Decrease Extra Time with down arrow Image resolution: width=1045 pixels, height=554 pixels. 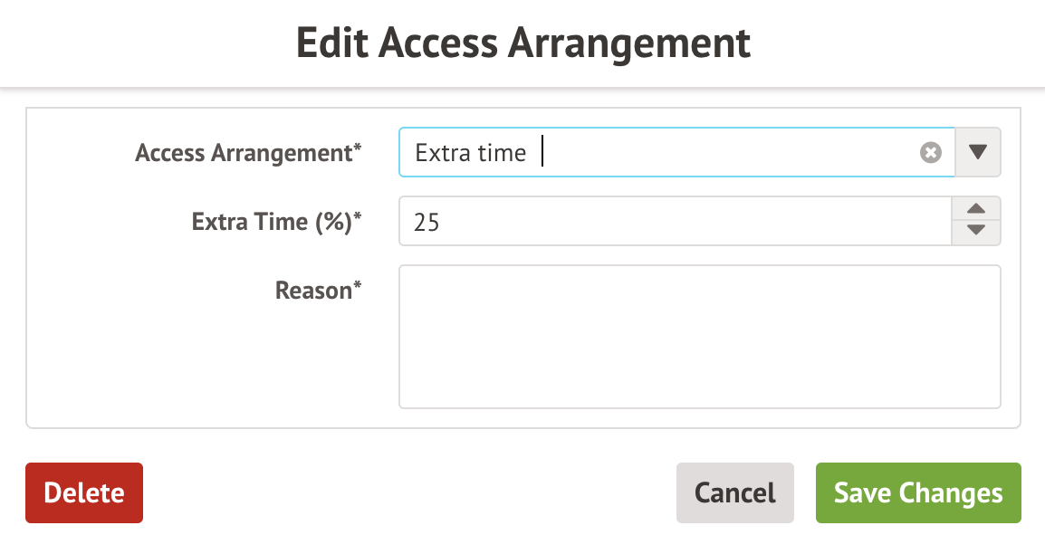pos(976,232)
